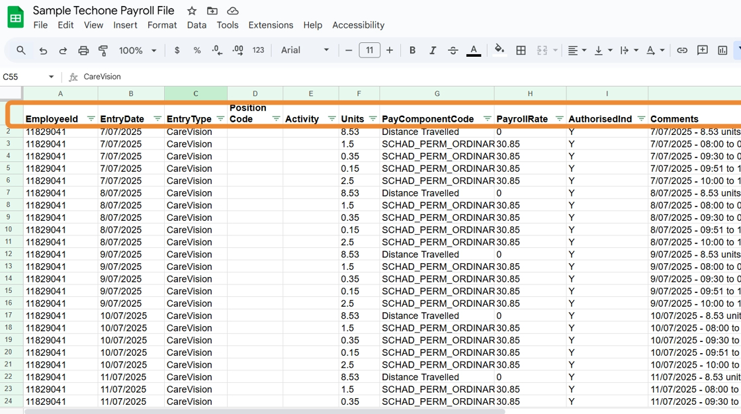This screenshot has width=741, height=414.
Task: Open the PayrollRate column filter
Action: (x=559, y=118)
